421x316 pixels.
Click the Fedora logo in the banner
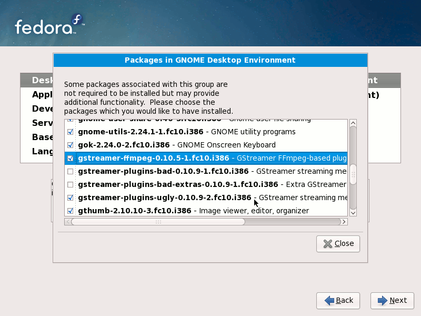tap(49, 25)
